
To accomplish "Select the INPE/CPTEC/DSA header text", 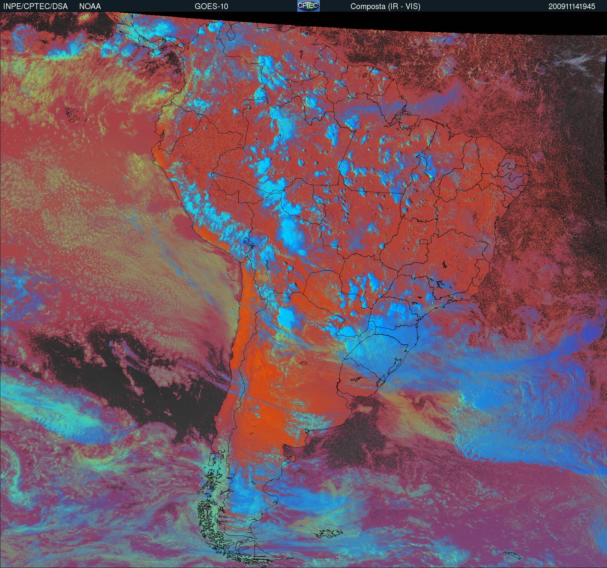I will (x=35, y=6).
